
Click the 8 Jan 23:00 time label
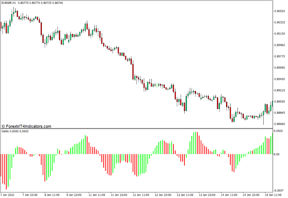click(x=74, y=195)
